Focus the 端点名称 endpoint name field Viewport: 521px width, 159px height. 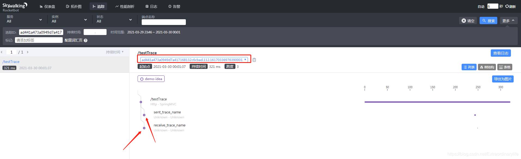pos(163,22)
